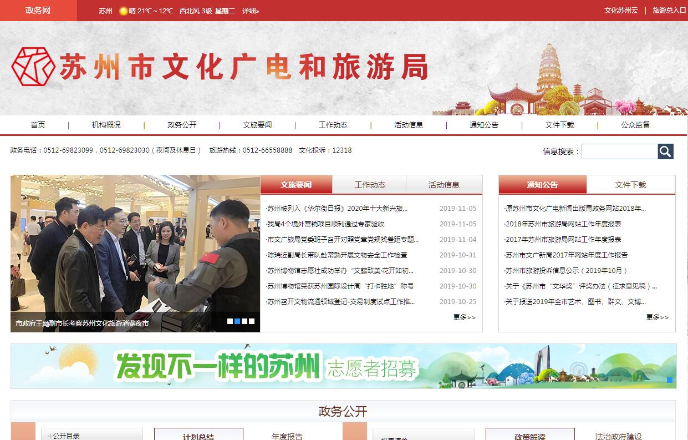Click the search magnifier icon
This screenshot has height=440, width=688.
[665, 151]
